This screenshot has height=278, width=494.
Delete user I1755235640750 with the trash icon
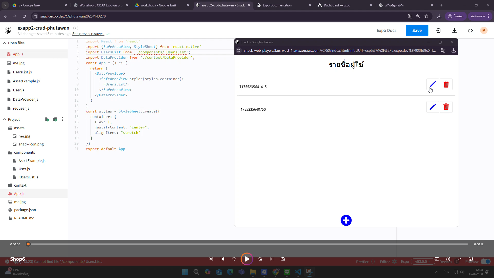(446, 107)
